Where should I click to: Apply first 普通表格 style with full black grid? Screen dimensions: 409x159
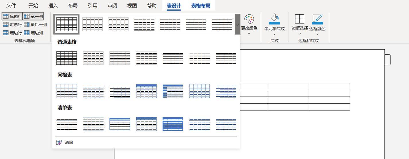[x=67, y=58]
